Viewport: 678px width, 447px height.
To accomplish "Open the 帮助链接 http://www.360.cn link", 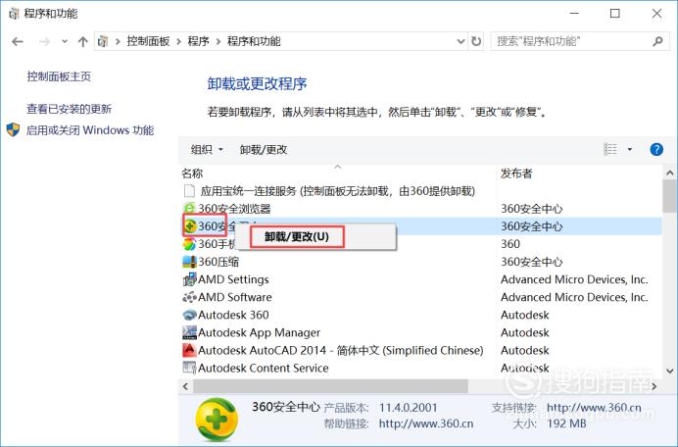I will point(426,423).
